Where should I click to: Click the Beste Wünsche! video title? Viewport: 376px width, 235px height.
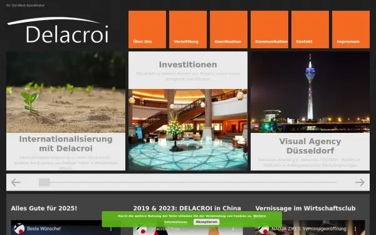pos(44,229)
